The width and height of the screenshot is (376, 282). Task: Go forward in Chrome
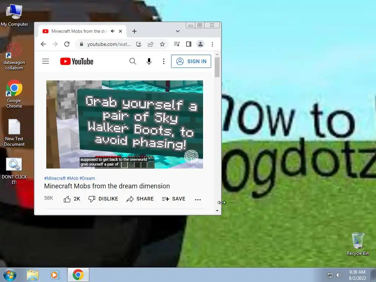(x=55, y=44)
